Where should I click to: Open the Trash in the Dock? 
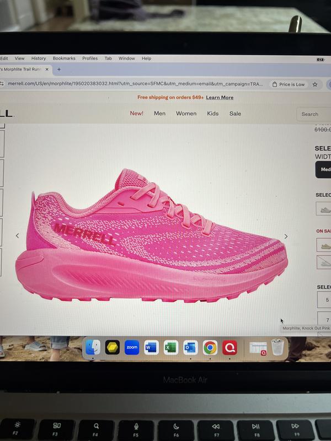tap(277, 347)
